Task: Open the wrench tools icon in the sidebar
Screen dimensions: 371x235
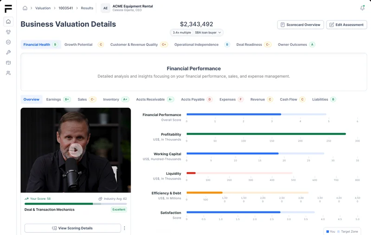Action: pos(8,52)
